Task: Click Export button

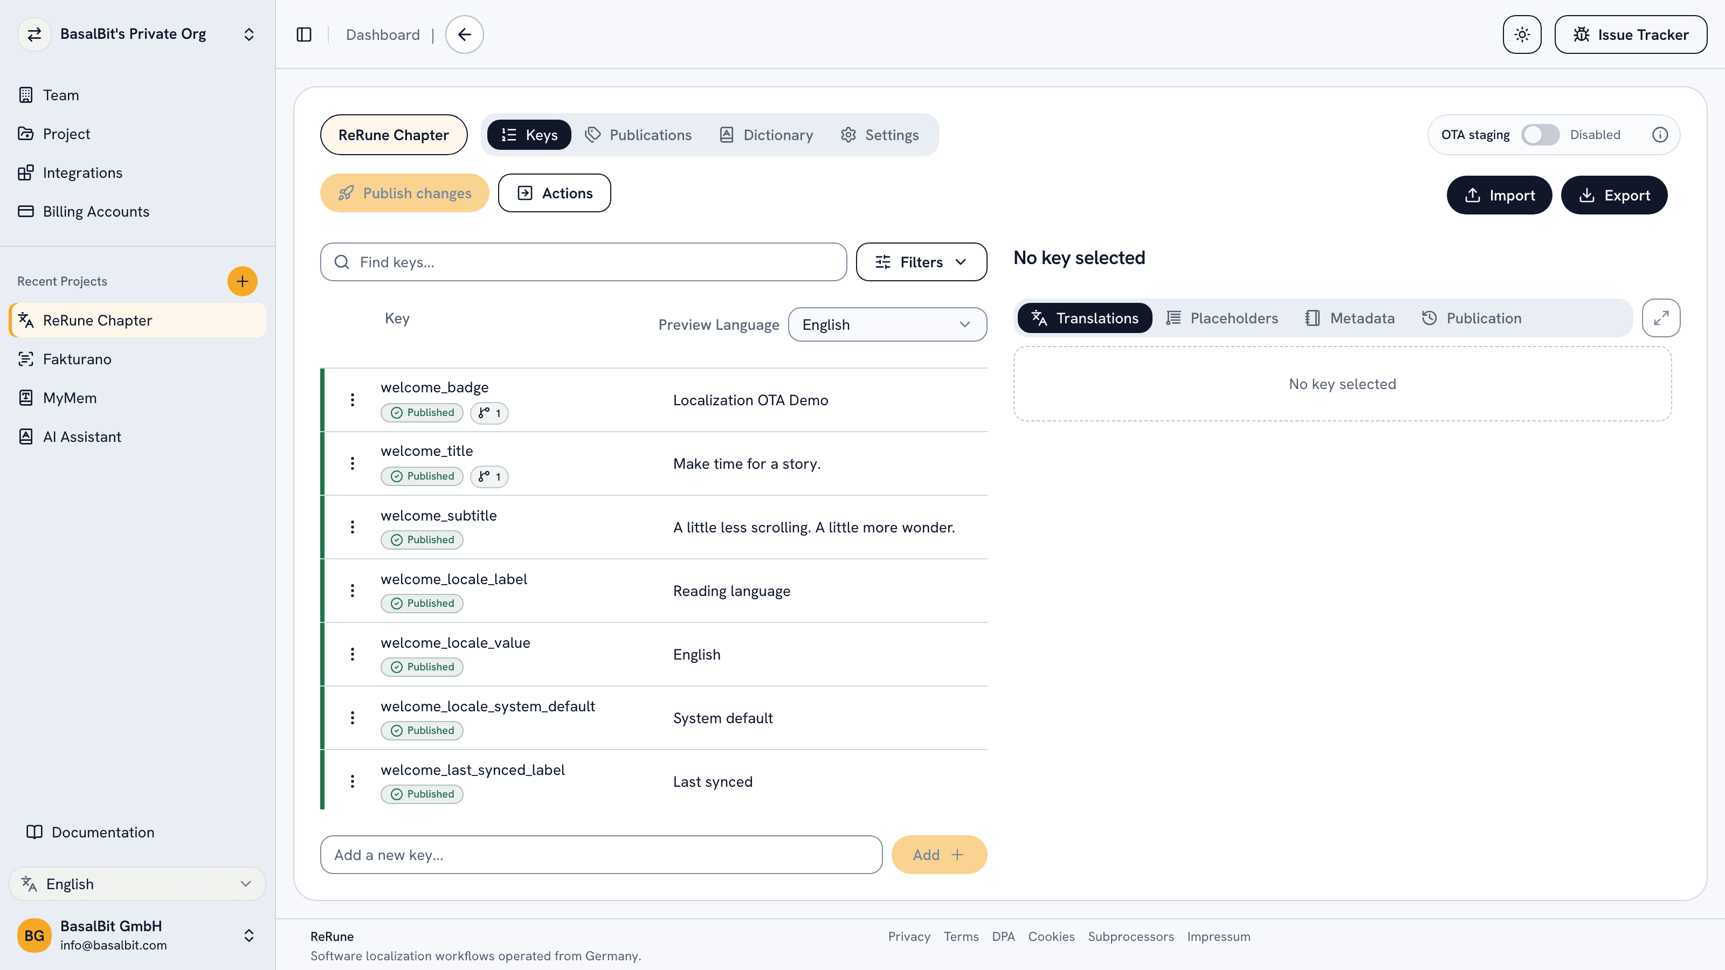Action: pos(1614,195)
